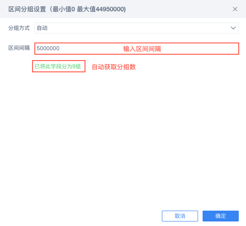Viewport: 246px width, 226px height.
Task: Close the 区间分组设置 dialog
Action: 235,9
